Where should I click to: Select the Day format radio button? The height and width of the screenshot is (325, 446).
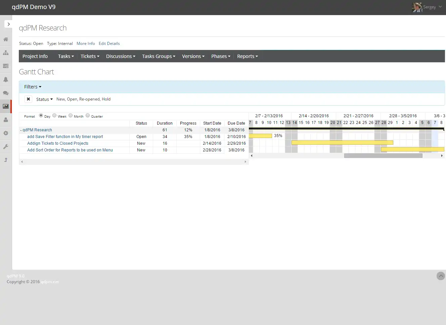pos(41,116)
